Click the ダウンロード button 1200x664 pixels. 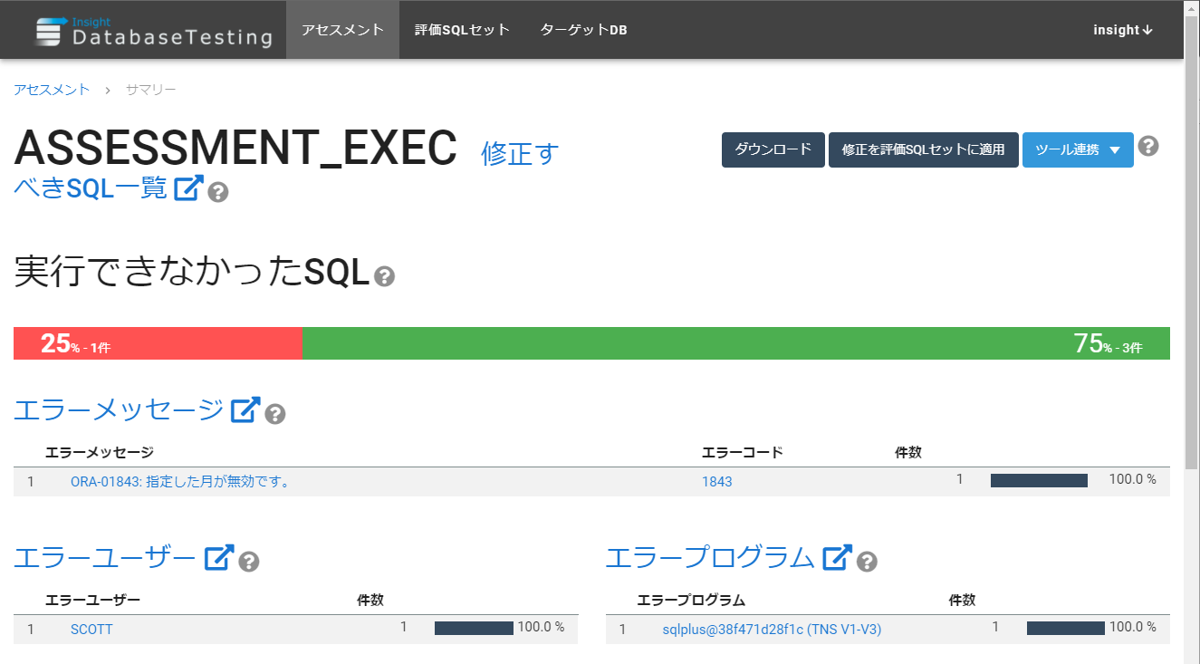coord(773,149)
